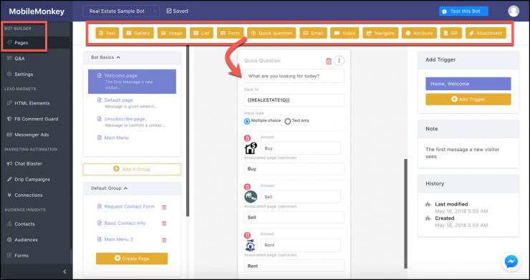
Task: Collapse the Default Group
Action: coord(126,188)
